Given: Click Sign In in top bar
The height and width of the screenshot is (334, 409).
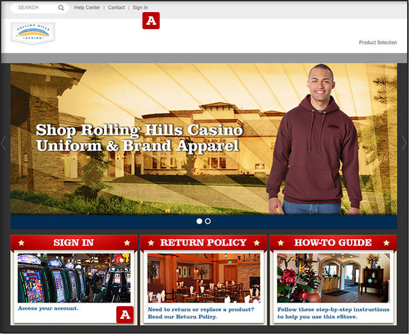Looking at the screenshot, I should coord(140,8).
